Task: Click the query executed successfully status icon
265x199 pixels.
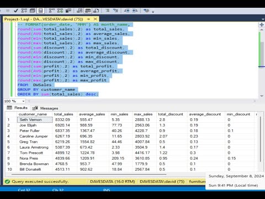Action: pyautogui.click(x=7, y=181)
